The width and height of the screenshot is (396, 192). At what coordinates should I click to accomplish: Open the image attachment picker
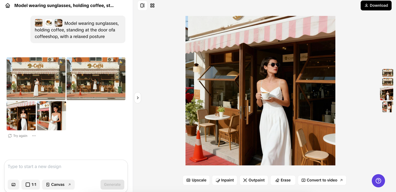(13, 184)
